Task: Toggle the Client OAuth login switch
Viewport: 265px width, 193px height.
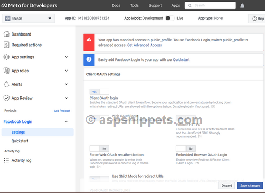Action: [x=99, y=92]
